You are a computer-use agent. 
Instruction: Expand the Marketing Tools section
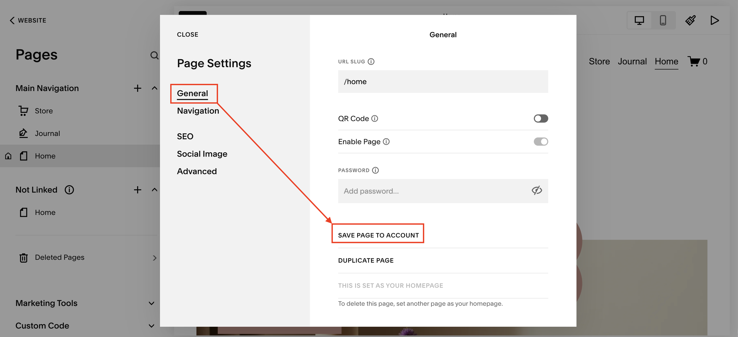[x=151, y=303]
